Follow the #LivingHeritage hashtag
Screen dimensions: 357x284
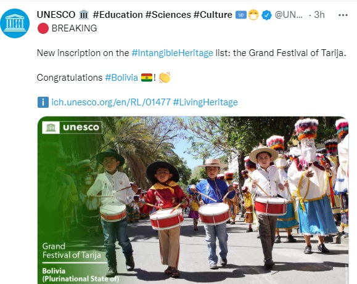[x=205, y=102]
